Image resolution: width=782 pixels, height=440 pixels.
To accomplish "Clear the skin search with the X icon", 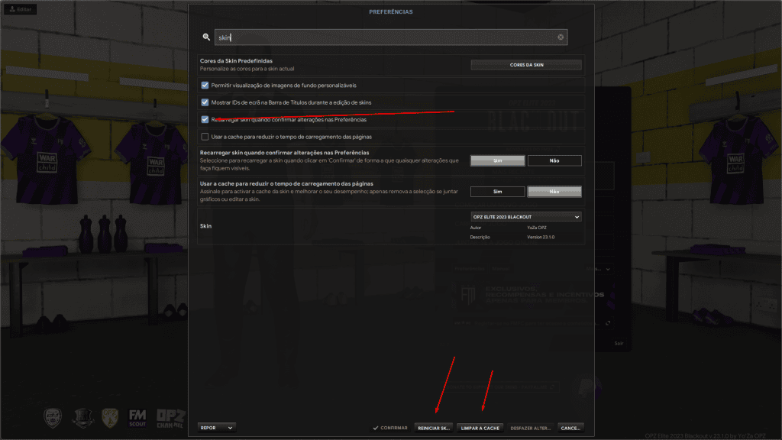I will 561,37.
